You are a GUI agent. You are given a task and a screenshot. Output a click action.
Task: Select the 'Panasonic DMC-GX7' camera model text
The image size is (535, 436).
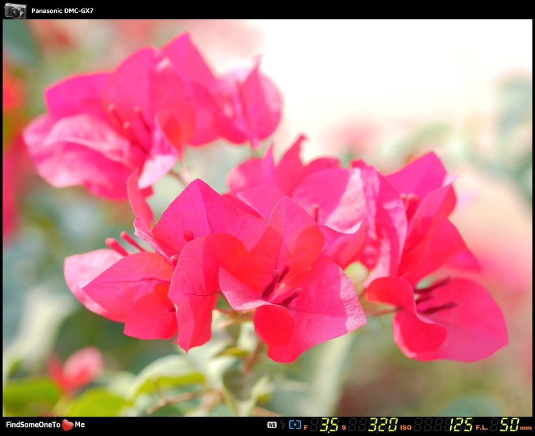62,10
